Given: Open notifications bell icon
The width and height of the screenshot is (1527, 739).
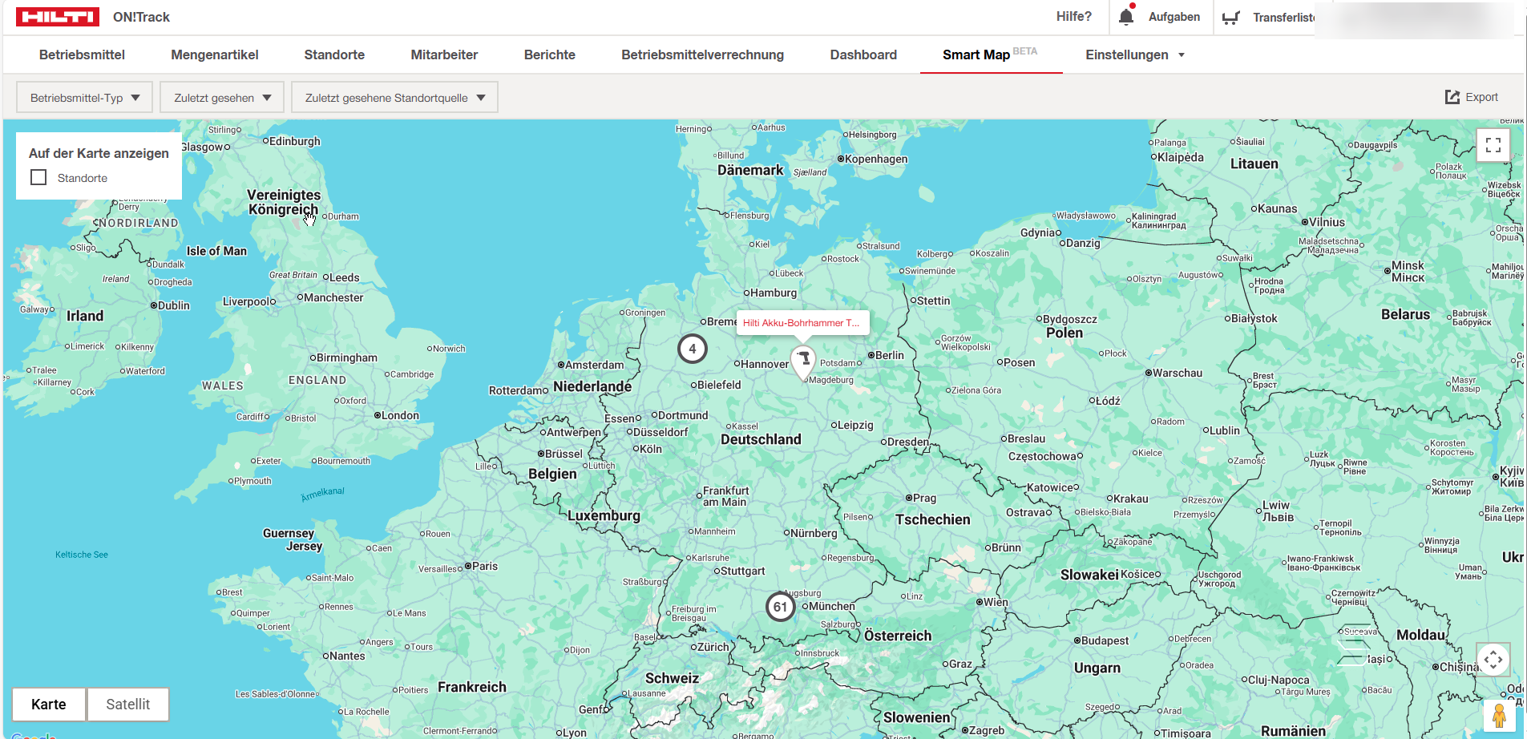Looking at the screenshot, I should point(1126,17).
